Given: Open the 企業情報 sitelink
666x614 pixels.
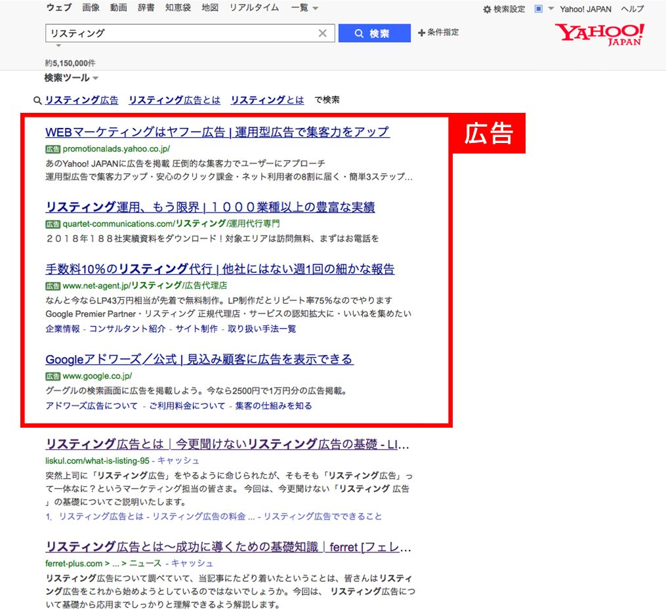Looking at the screenshot, I should [63, 329].
